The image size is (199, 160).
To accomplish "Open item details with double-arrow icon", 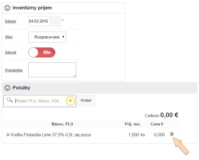I will 172,134.
